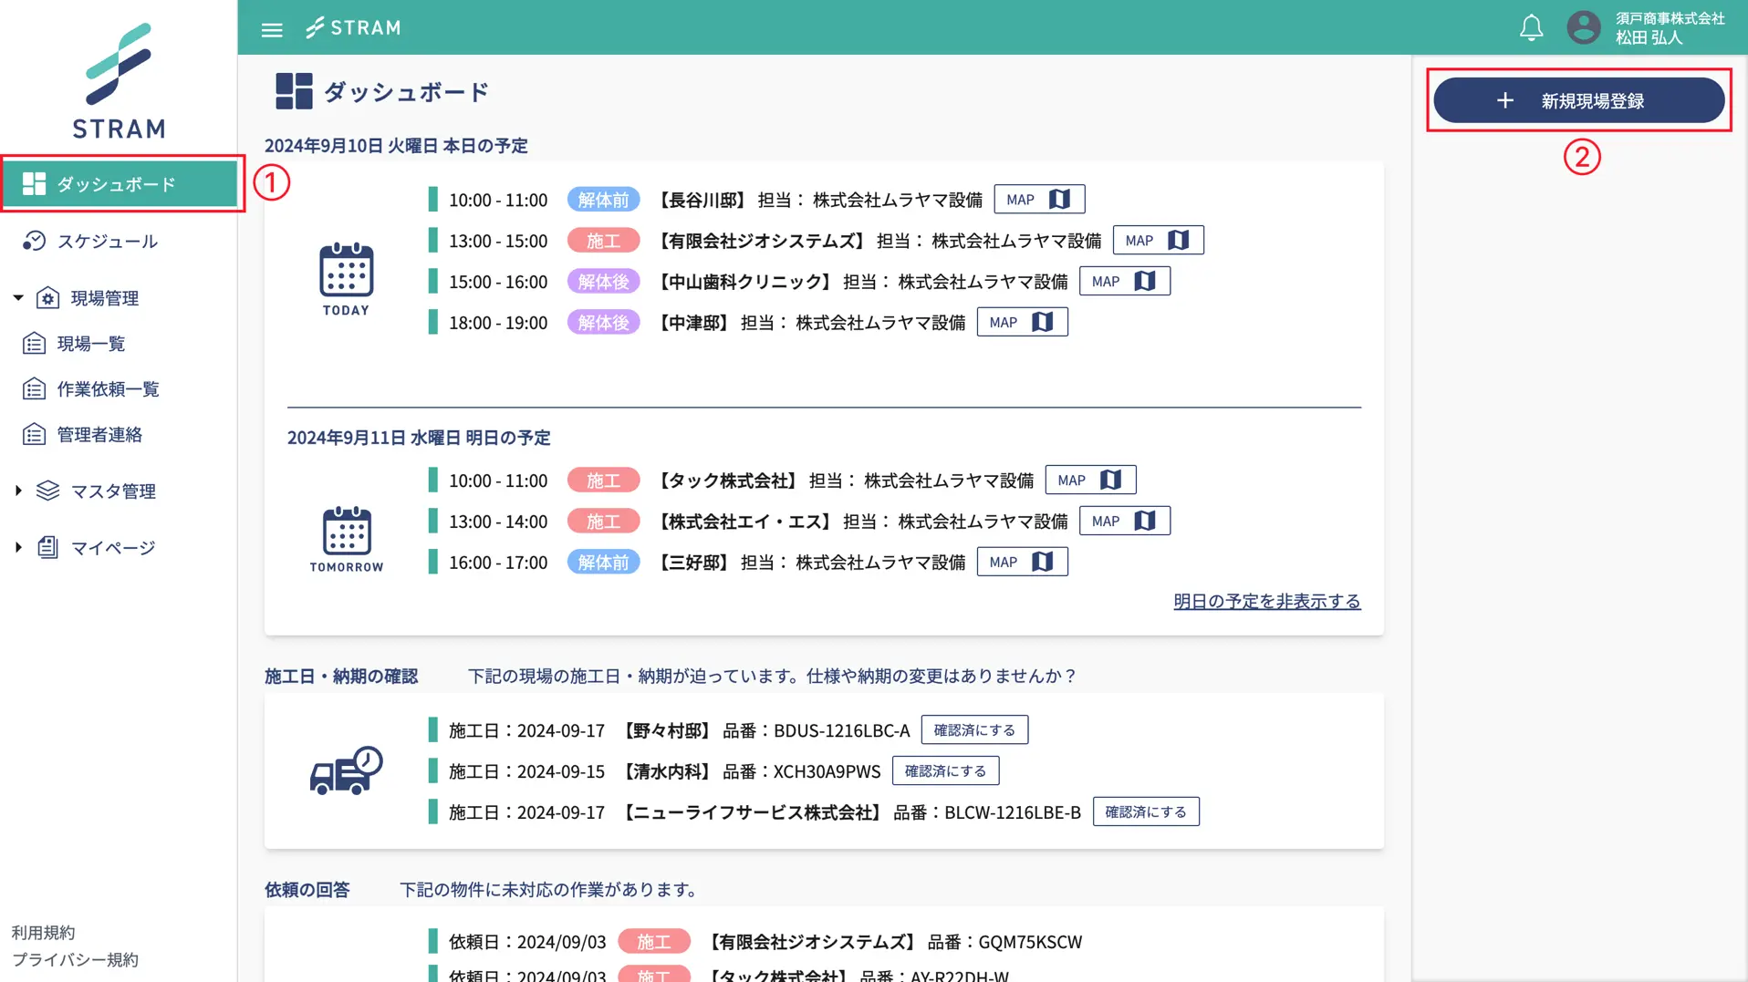Open the hamburger navigation menu
This screenshot has width=1748, height=982.
(271, 28)
